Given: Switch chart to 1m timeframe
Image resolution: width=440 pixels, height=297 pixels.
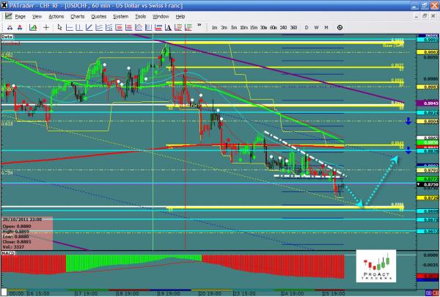Looking at the screenshot, I should click(x=214, y=27).
